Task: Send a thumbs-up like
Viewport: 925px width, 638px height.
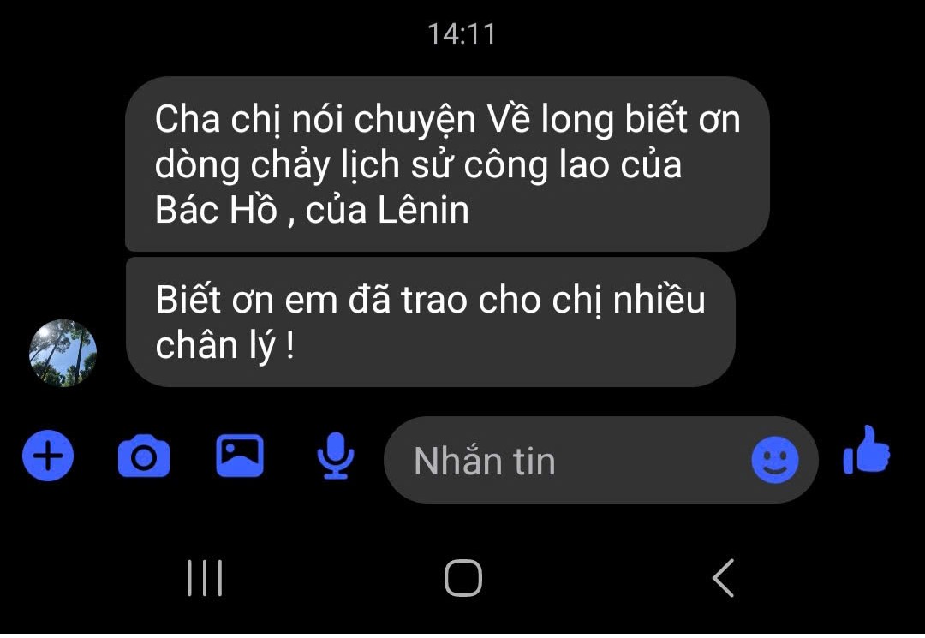Action: (867, 450)
